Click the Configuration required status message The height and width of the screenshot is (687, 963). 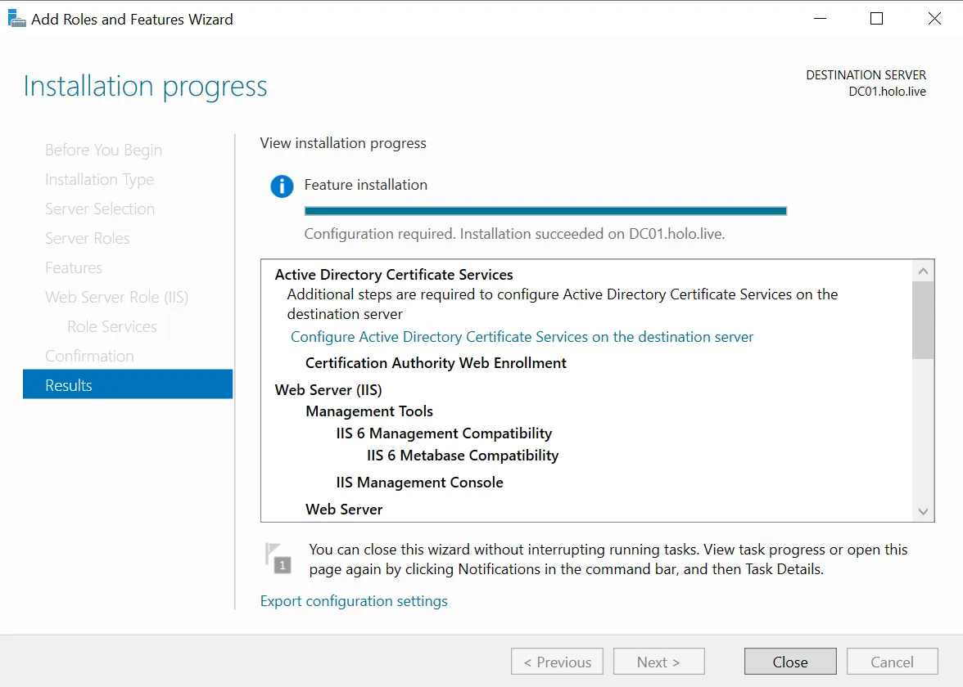[x=514, y=234]
